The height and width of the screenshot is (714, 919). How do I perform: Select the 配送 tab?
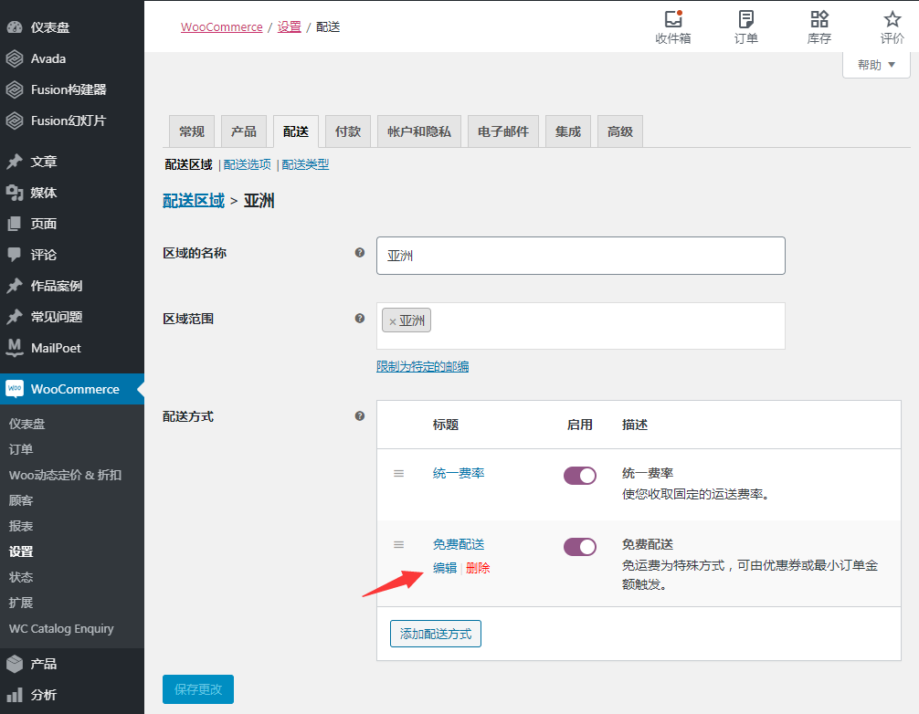pyautogui.click(x=296, y=131)
